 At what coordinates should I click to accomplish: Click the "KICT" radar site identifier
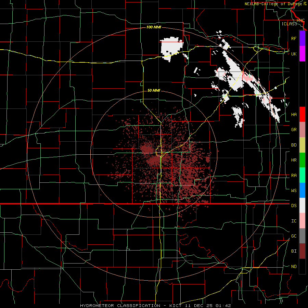176,306
